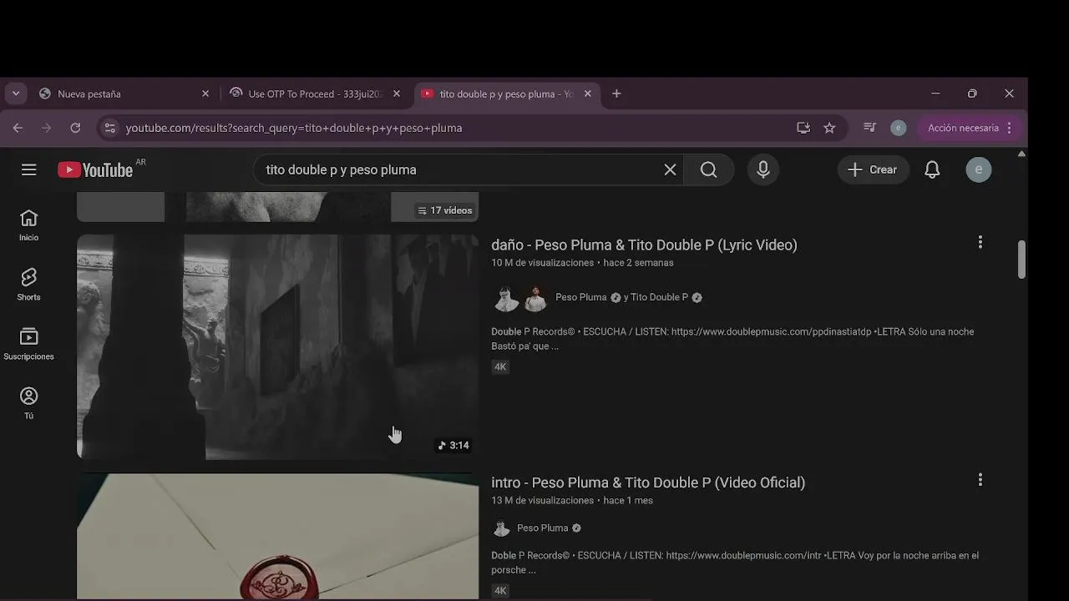Close the Nueva pestaña tab
Viewport: 1069px width, 601px height.
(x=205, y=93)
